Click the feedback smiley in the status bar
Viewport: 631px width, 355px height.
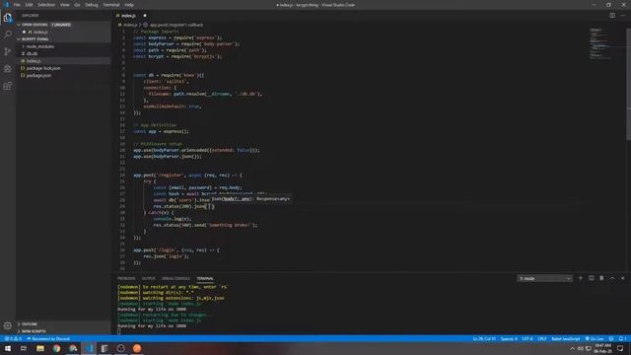611,339
